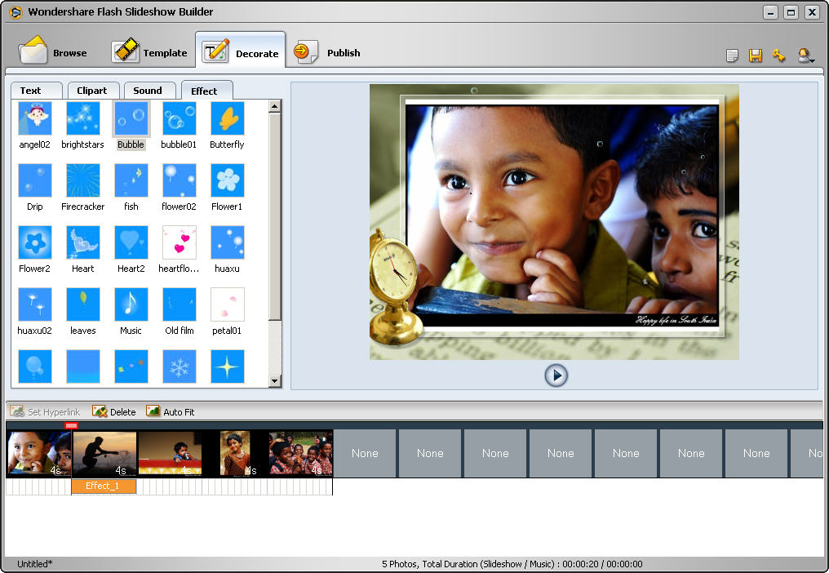Select the Old film effect
This screenshot has width=829, height=573.
(179, 305)
